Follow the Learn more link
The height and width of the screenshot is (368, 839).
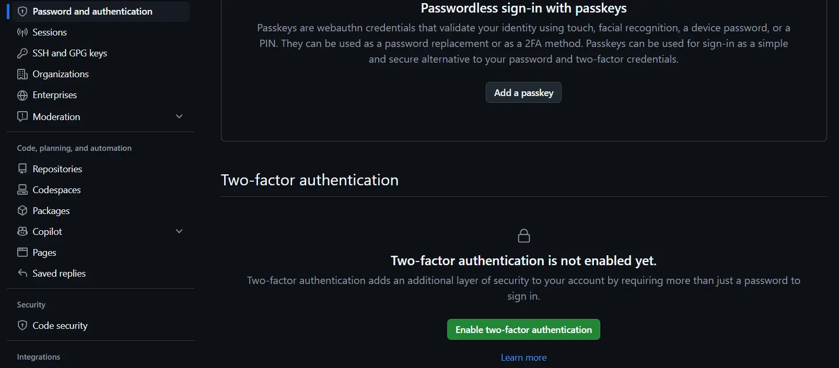click(x=523, y=358)
